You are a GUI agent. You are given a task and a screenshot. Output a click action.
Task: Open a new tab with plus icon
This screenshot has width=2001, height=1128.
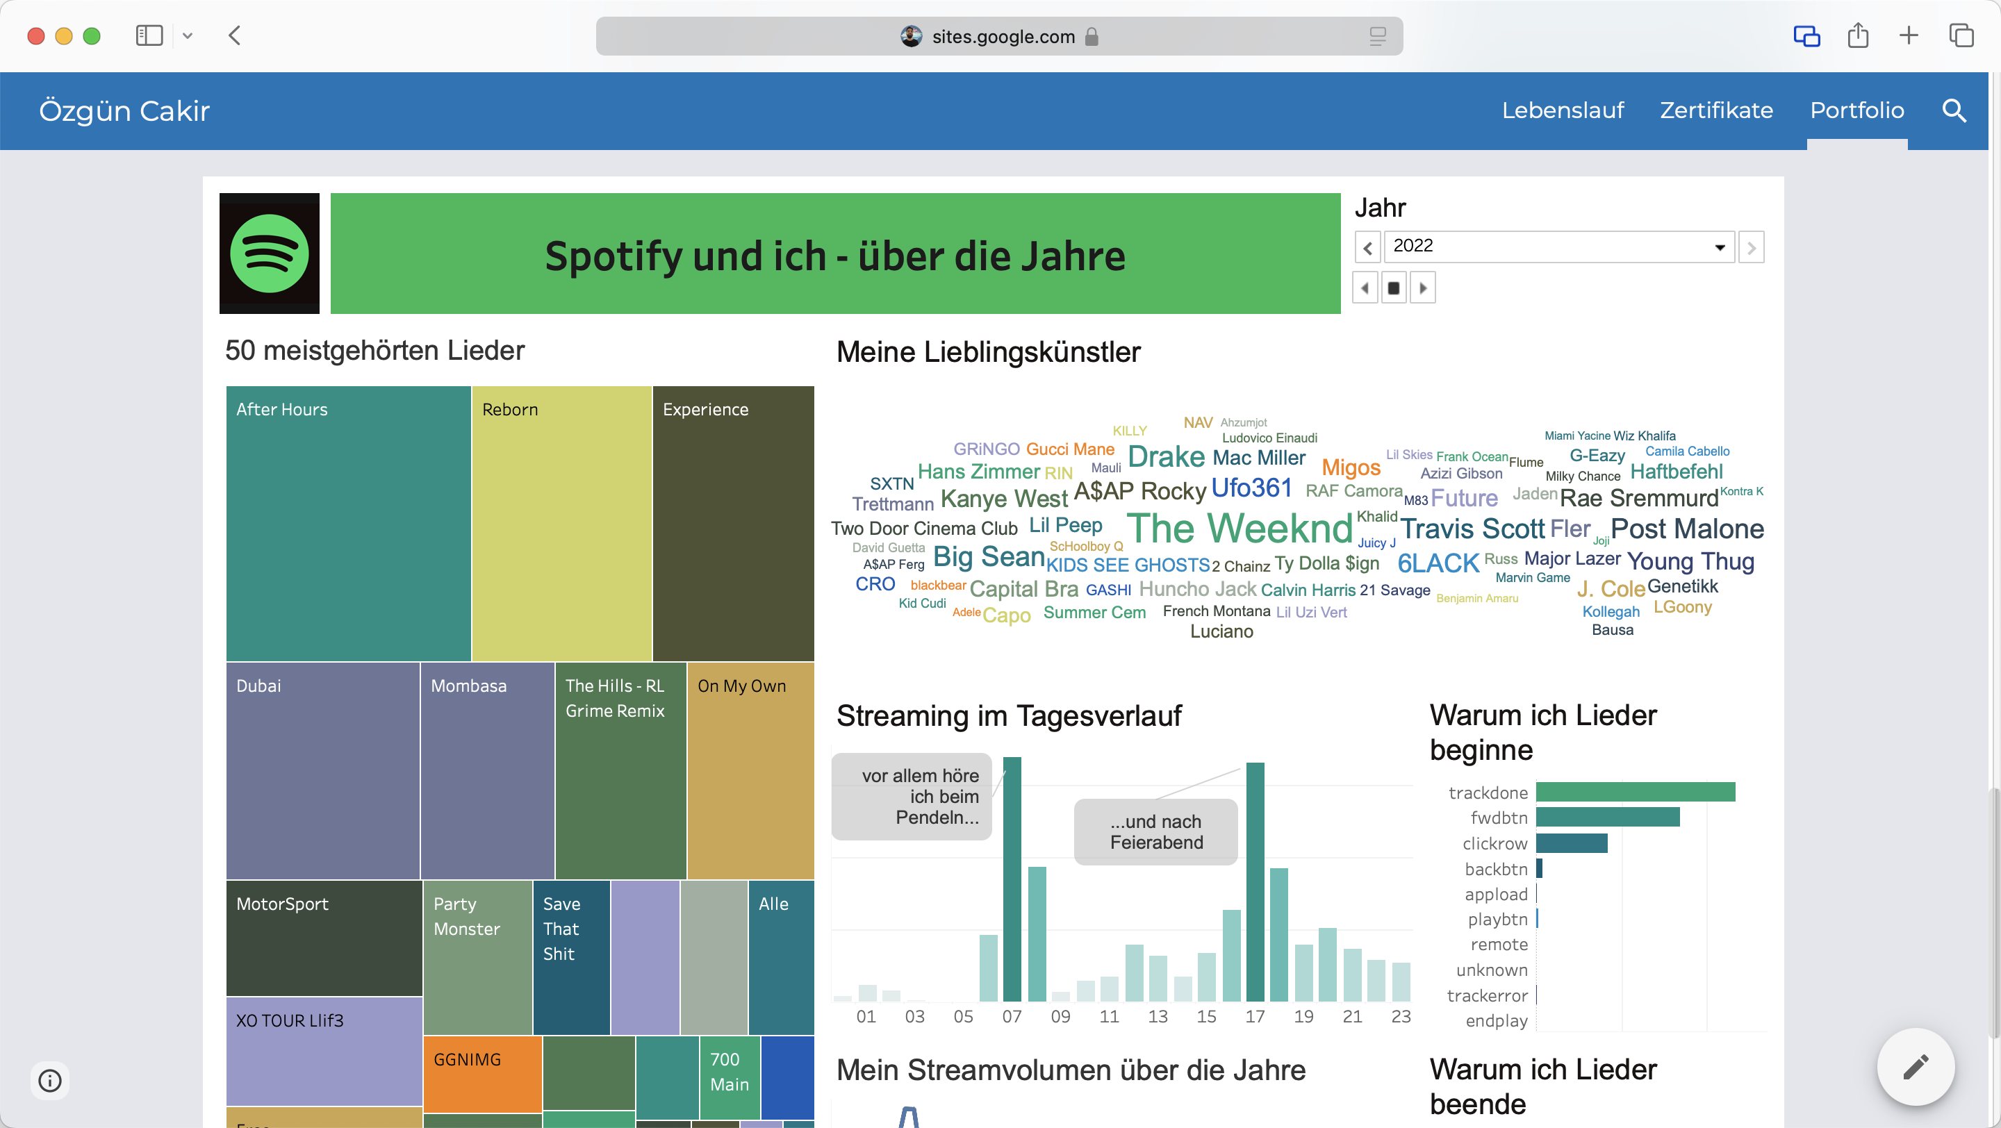coord(1909,35)
